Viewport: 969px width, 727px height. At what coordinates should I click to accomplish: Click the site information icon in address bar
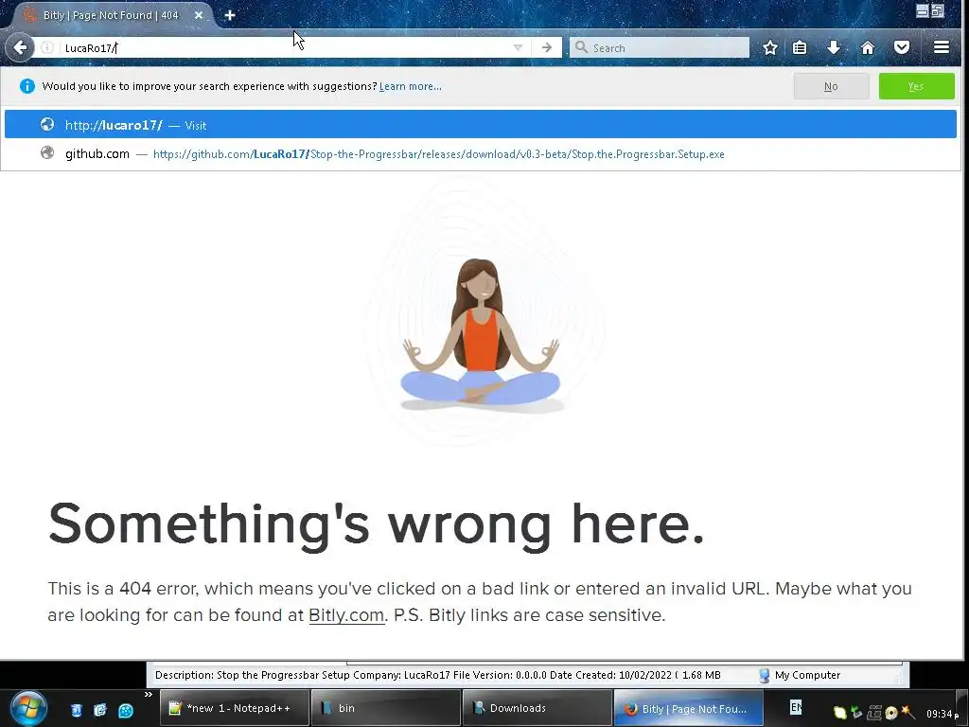pyautogui.click(x=47, y=47)
